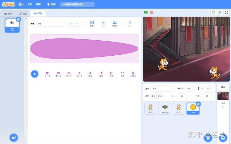The height and width of the screenshot is (144, 231).
Task: Delete the Sun sprite with trash icon
Action: 198,104
